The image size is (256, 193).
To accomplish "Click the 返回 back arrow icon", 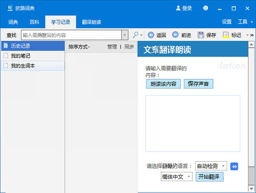I will (151, 35).
